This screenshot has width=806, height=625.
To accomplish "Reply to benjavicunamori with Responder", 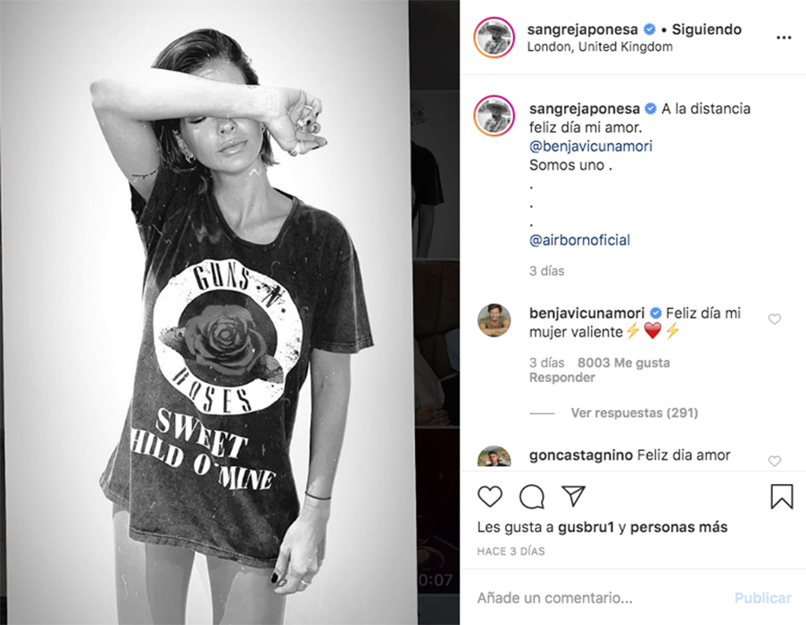I will pyautogui.click(x=561, y=378).
